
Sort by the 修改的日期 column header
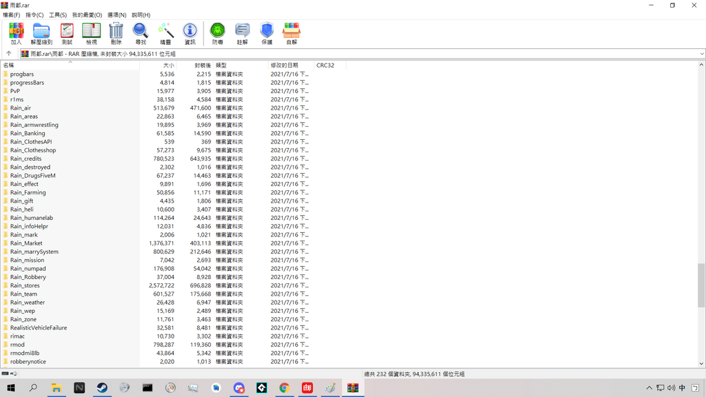point(291,65)
